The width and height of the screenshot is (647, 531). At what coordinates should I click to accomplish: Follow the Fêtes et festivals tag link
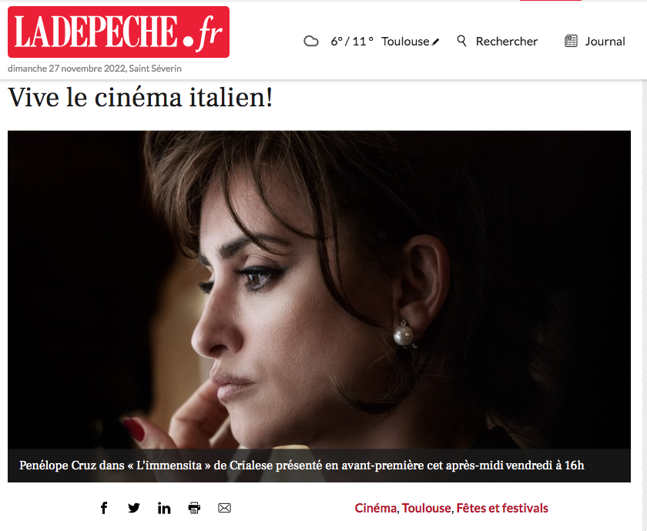tap(502, 508)
